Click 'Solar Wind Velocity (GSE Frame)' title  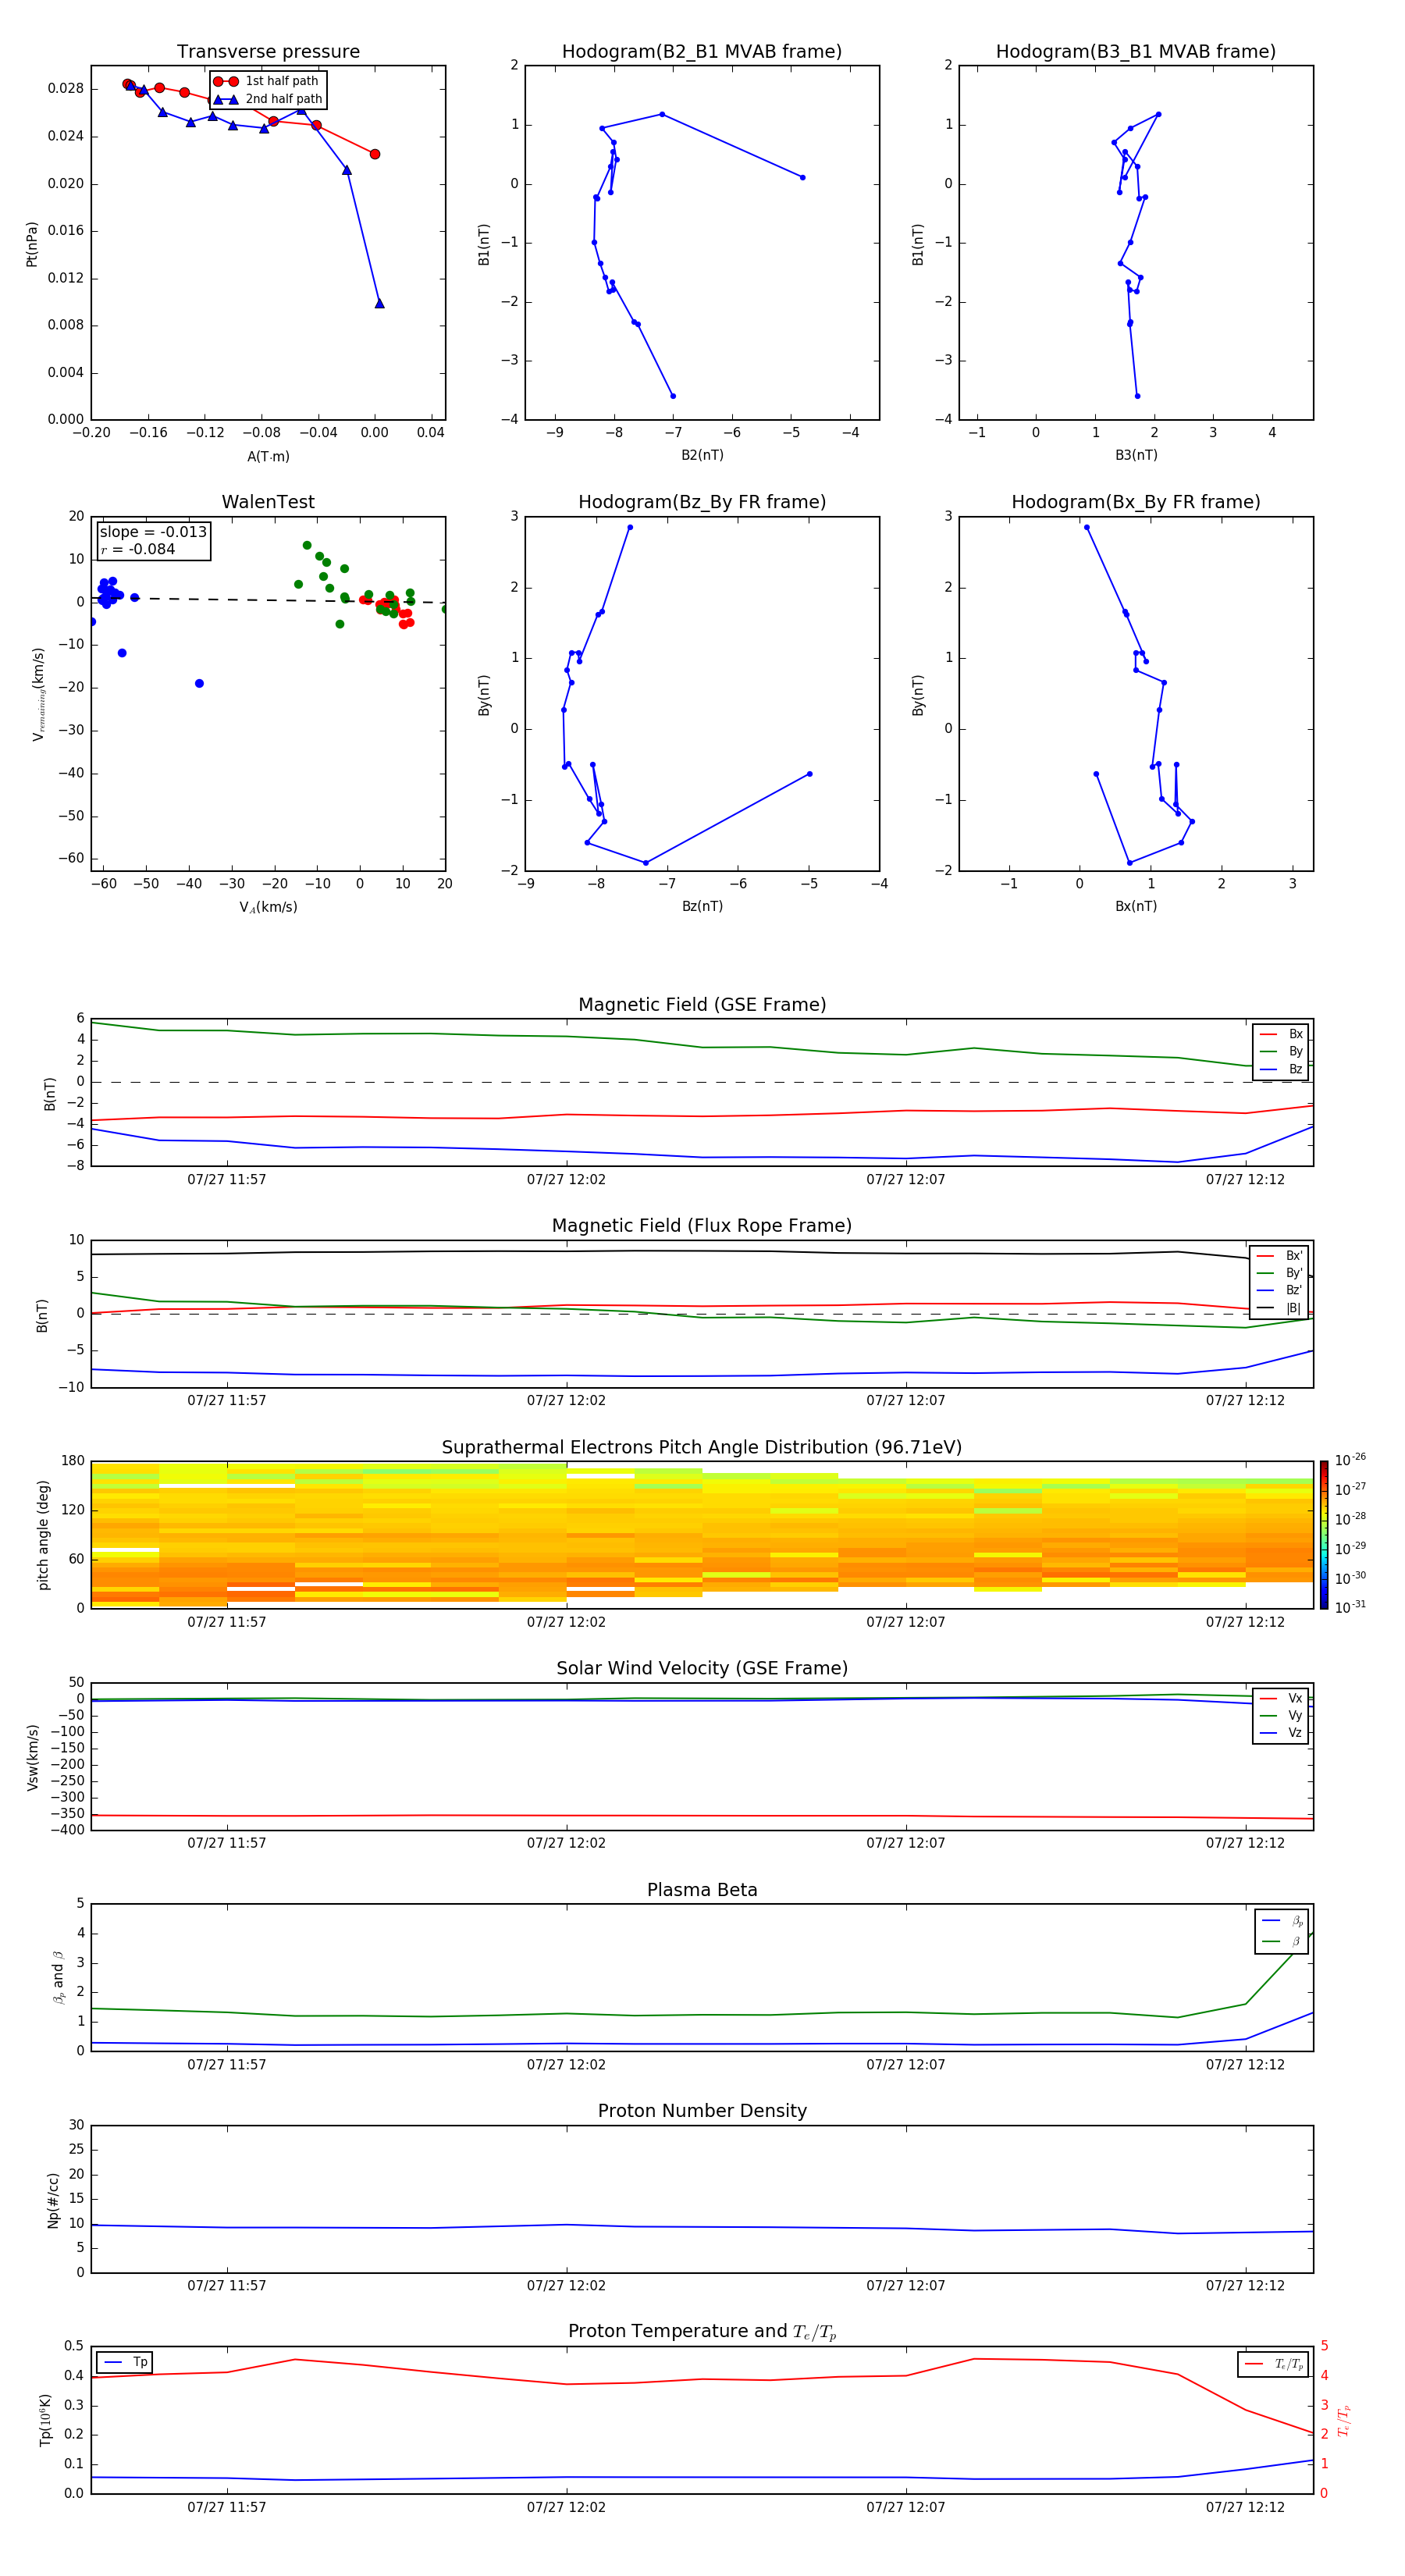coord(702,1668)
